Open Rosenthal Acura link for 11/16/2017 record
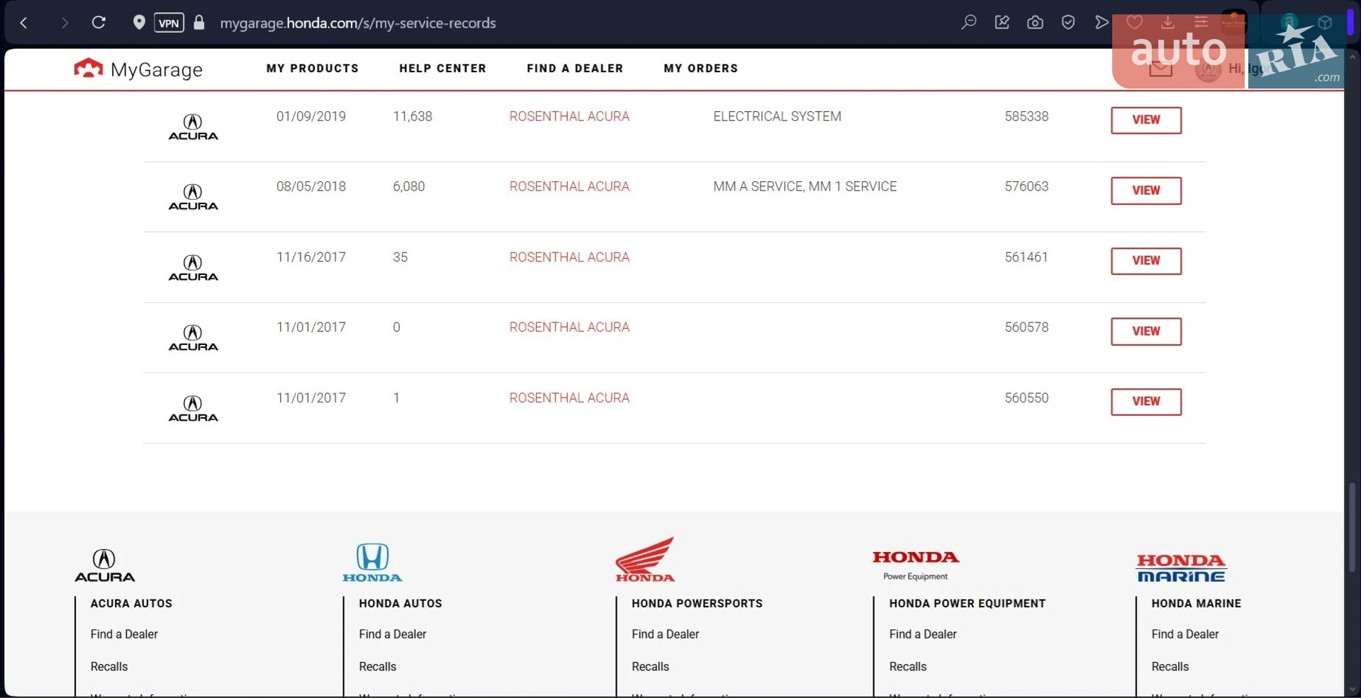The height and width of the screenshot is (698, 1361). [x=569, y=257]
